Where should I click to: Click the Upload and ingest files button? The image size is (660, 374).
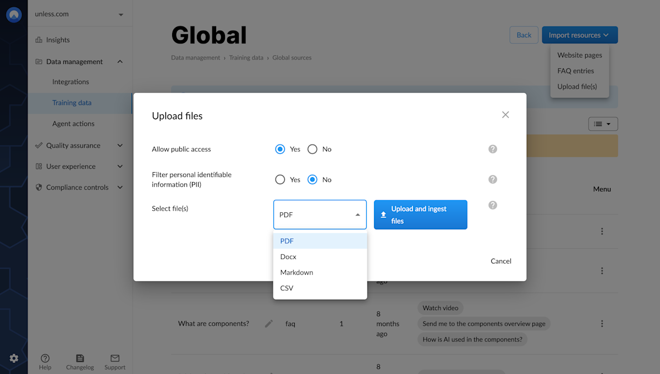click(420, 215)
